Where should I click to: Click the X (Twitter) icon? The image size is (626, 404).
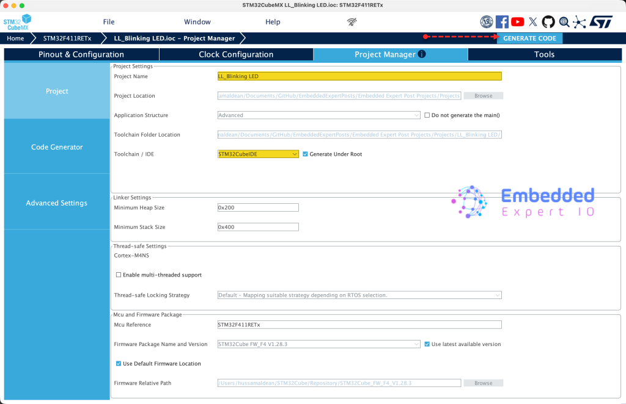tap(533, 22)
